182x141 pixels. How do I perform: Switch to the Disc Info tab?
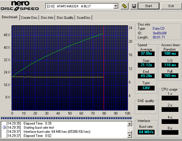pyautogui.click(x=47, y=17)
